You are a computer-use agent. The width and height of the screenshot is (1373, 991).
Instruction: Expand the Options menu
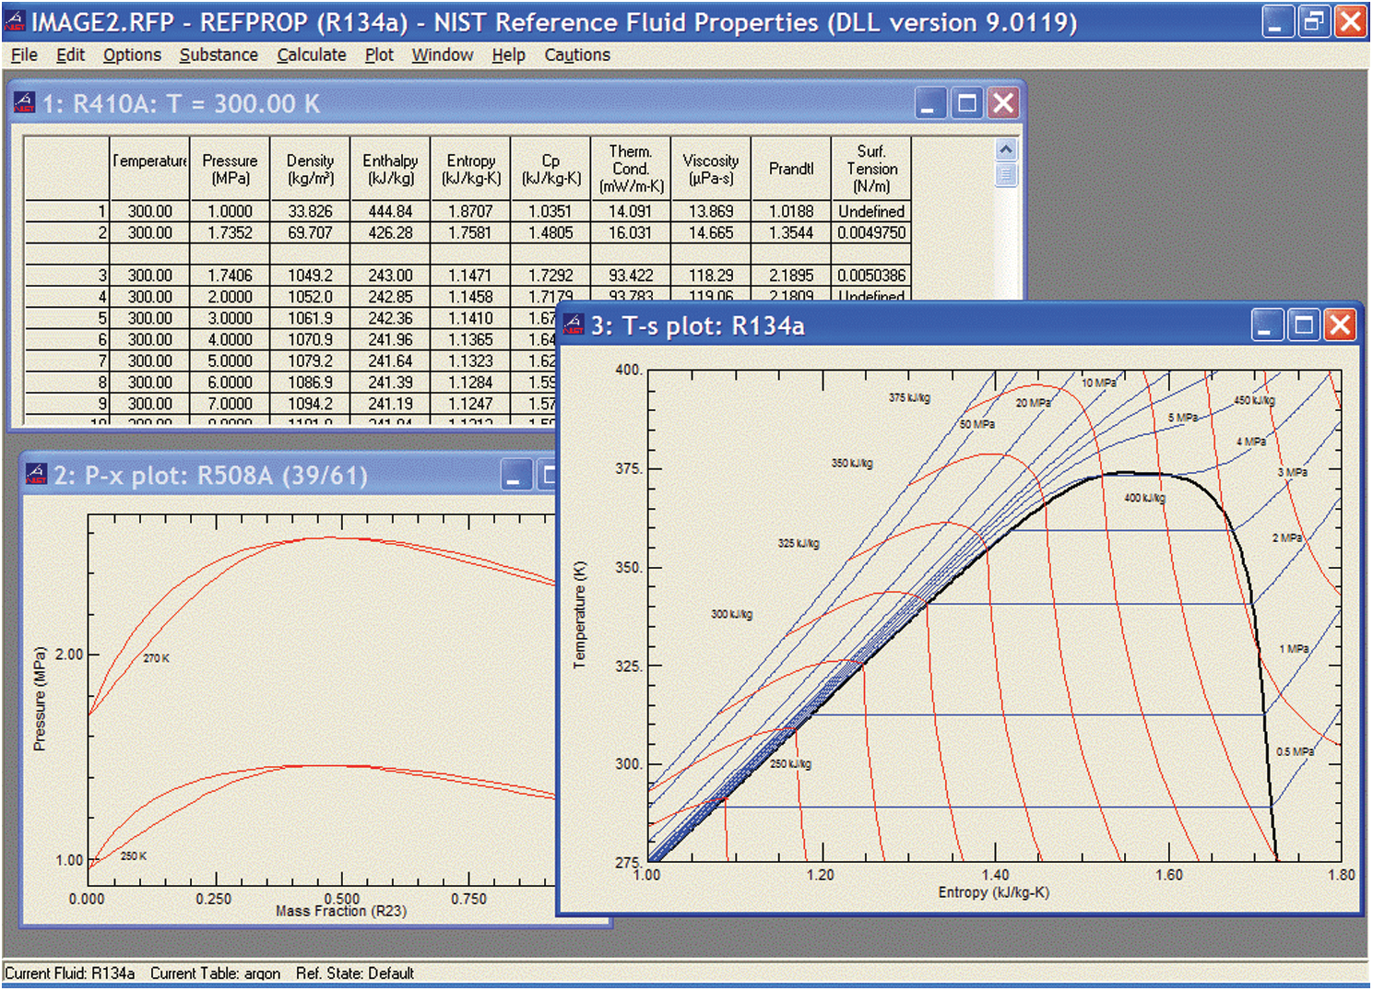pos(132,55)
